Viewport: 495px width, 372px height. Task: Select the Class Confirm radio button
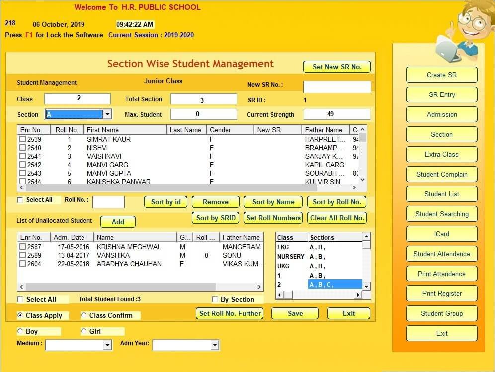point(83,315)
